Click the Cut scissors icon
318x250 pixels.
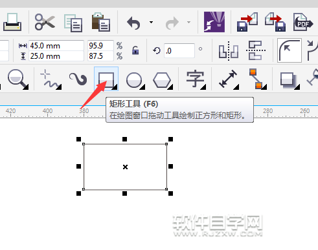(x=45, y=22)
